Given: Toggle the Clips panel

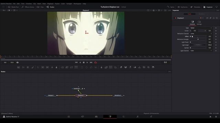Looking at the screenshot, I should click(40, 7).
